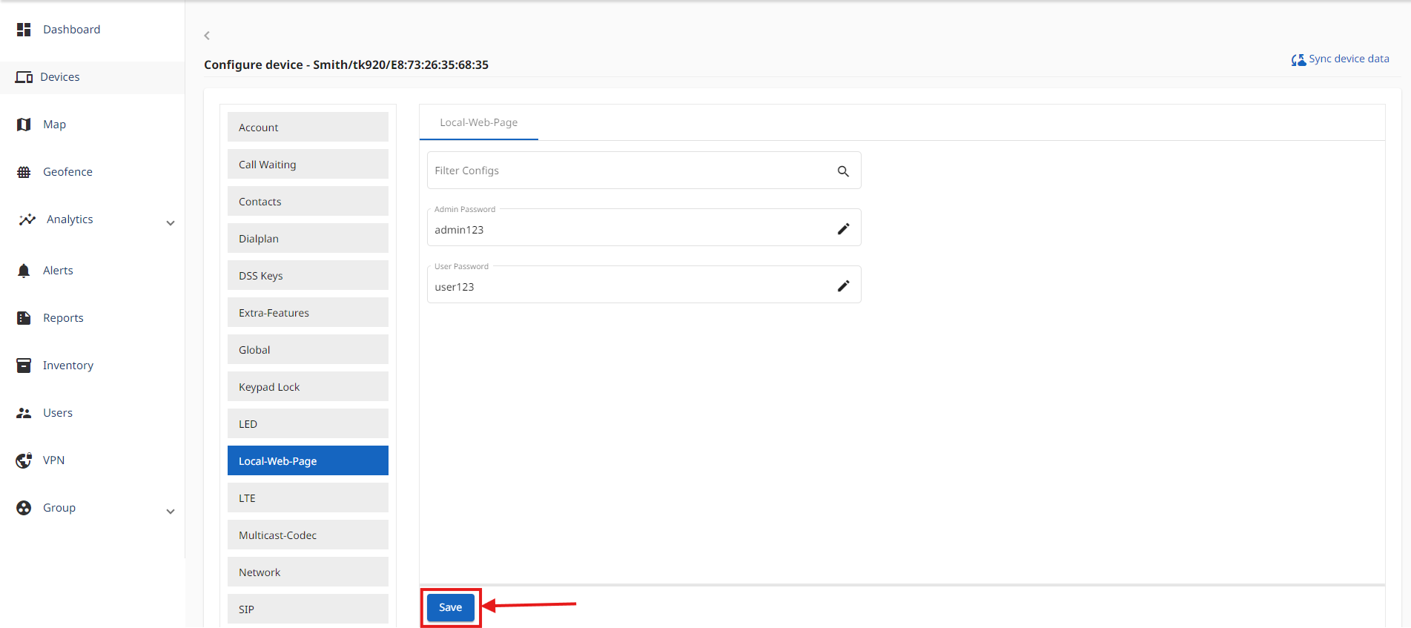Open Inventory via its box icon

[x=24, y=366]
